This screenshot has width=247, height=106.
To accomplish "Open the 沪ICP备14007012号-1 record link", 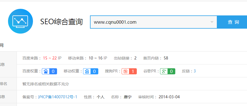I will coord(58,97).
